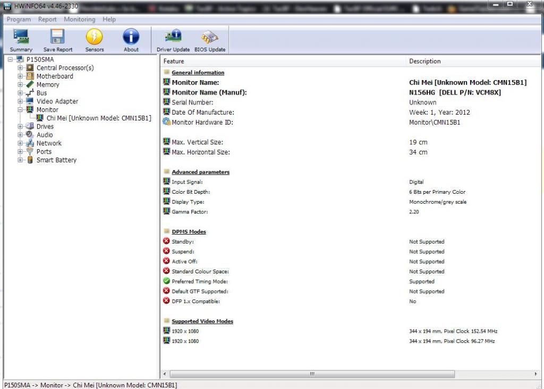The image size is (544, 389).
Task: Click the gear icon beside Monitor Hardware ID
Action: (166, 122)
